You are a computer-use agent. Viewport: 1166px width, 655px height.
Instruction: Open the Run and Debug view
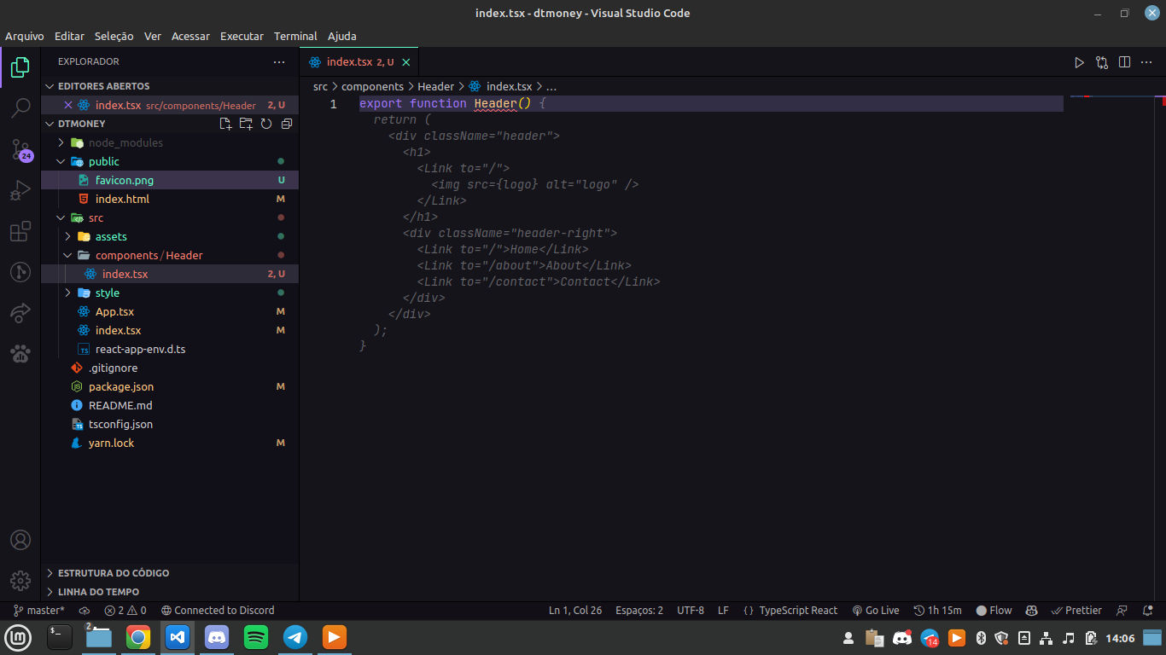(20, 191)
